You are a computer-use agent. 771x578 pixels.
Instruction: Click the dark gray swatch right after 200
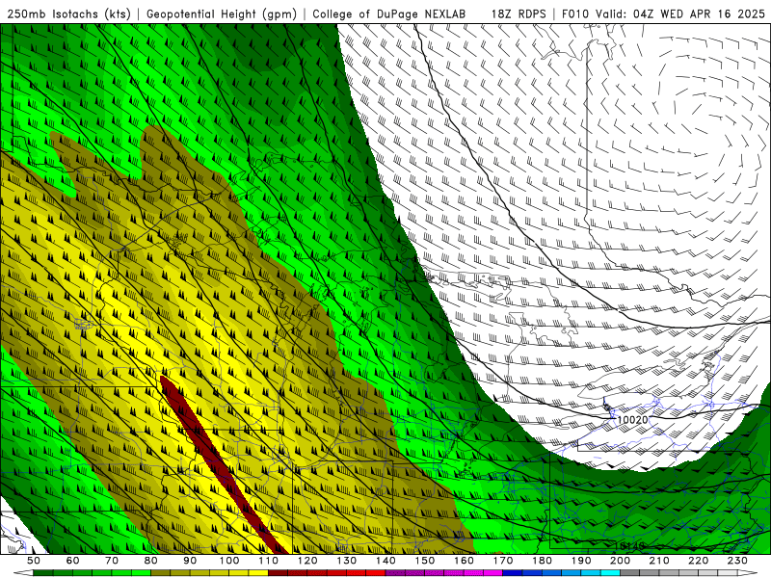pyautogui.click(x=630, y=573)
